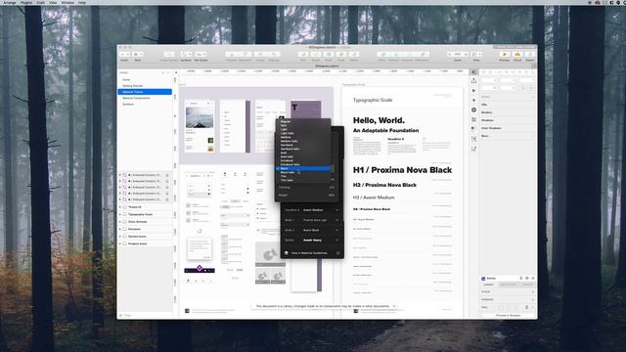Expand the Product Icons artboard layer
This screenshot has width=626, height=352.
click(120, 243)
